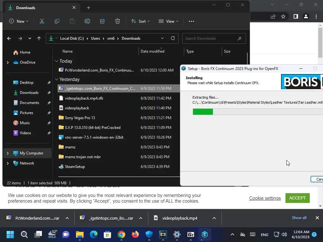The height and width of the screenshot is (242, 323).
Task: Open Windows Start menu
Action: point(10,234)
